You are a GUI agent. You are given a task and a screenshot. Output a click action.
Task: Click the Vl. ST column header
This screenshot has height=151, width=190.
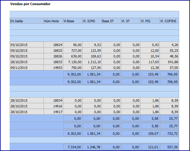(130, 21)
